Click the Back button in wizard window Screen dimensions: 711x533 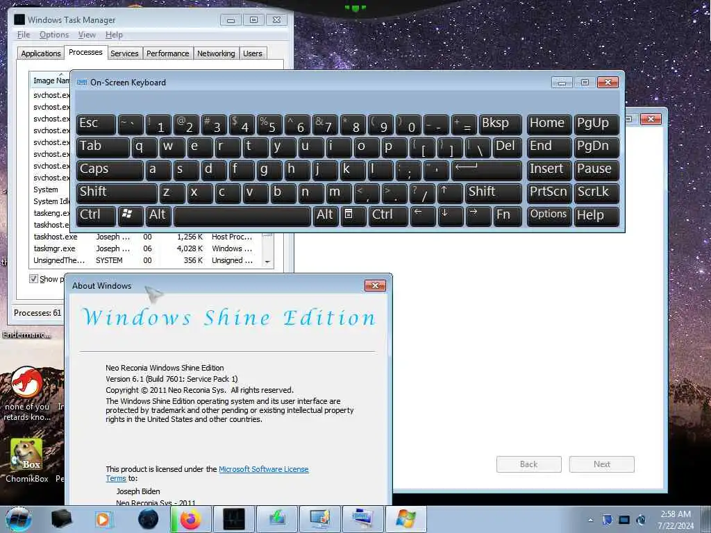(x=528, y=464)
